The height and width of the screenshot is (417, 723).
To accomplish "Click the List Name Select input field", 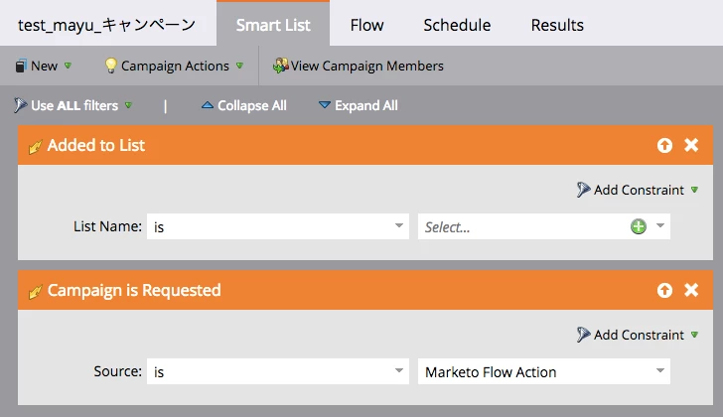I will click(523, 227).
